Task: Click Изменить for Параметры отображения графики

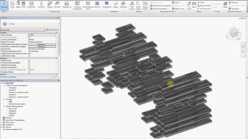Action: (x=42, y=47)
